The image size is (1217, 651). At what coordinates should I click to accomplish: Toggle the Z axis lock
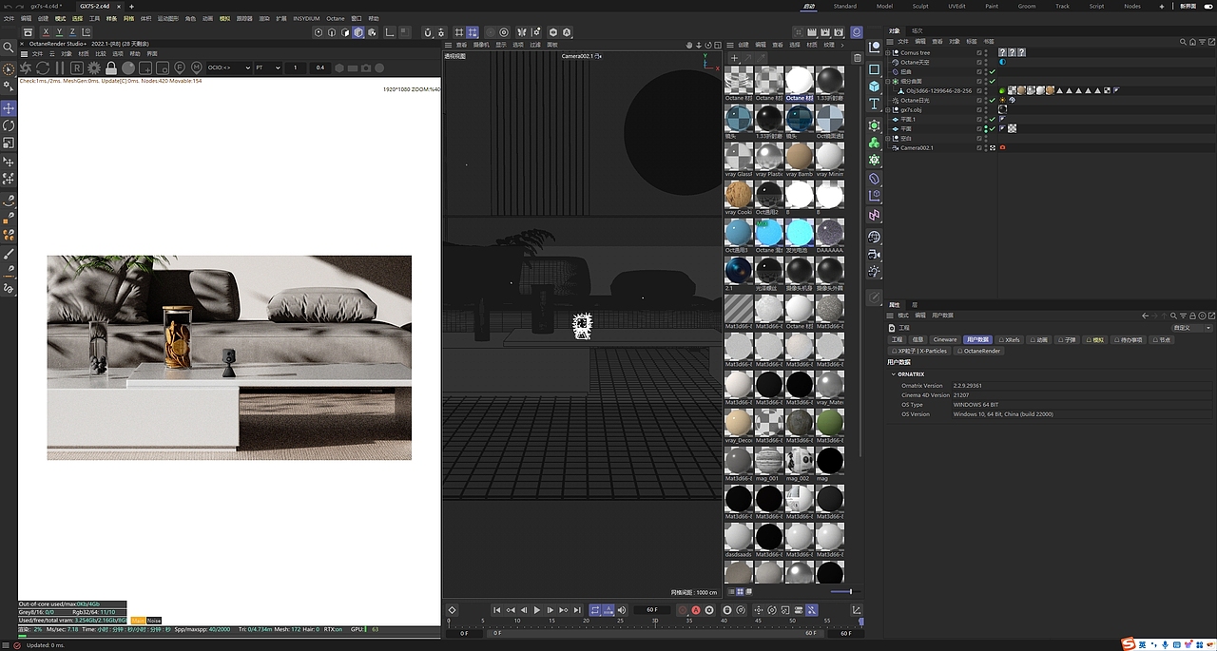pyautogui.click(x=72, y=31)
